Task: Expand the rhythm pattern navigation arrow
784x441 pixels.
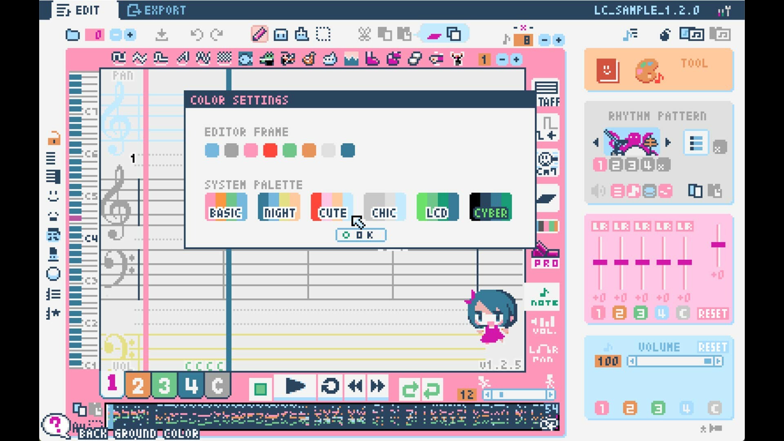Action: point(667,142)
